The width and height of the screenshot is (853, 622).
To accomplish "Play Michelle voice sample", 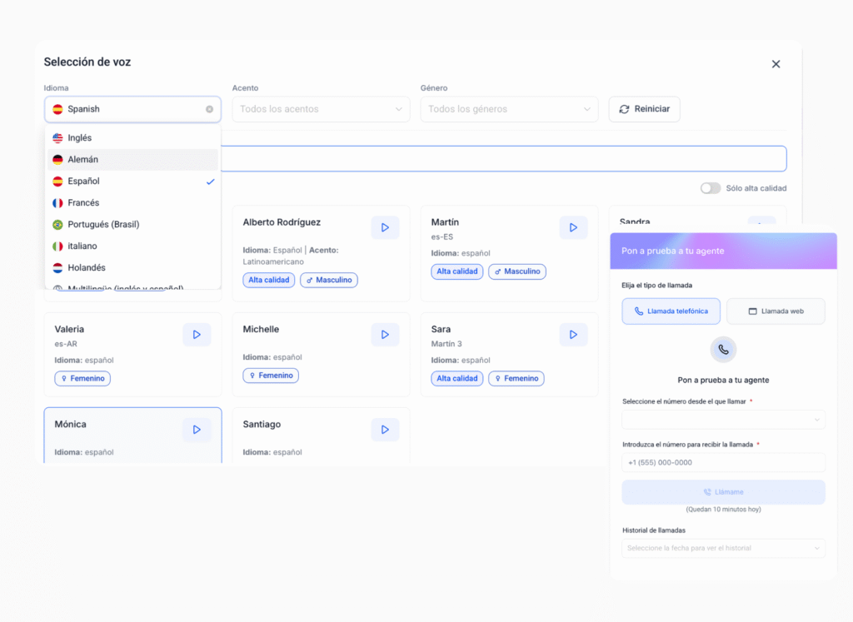I will [x=385, y=335].
